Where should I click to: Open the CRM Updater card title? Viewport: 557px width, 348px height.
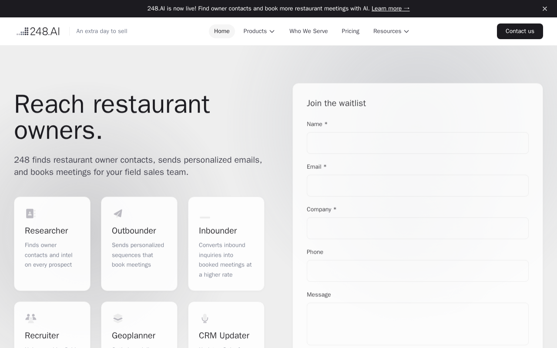pos(224,336)
